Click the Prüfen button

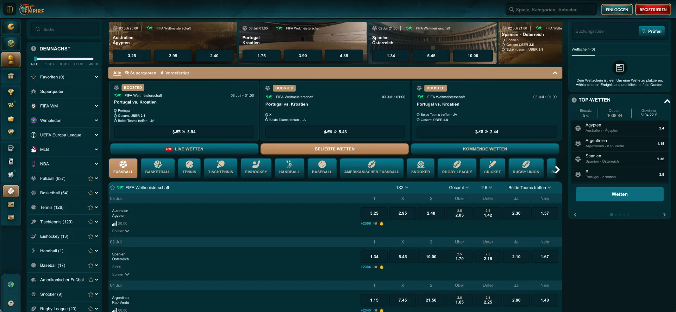652,31
